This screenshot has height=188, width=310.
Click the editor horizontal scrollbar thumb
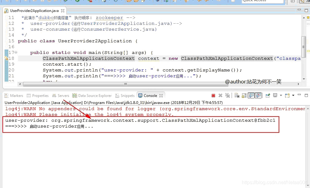pyautogui.click(x=125, y=84)
